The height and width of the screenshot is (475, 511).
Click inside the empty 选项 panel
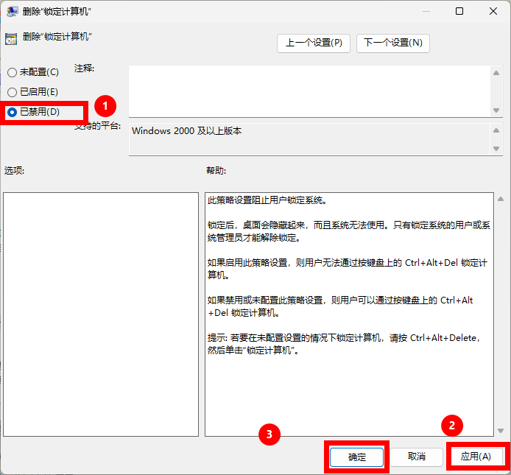(x=101, y=314)
